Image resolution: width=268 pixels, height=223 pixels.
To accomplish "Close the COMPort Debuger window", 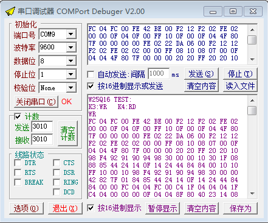I will click(x=253, y=12).
